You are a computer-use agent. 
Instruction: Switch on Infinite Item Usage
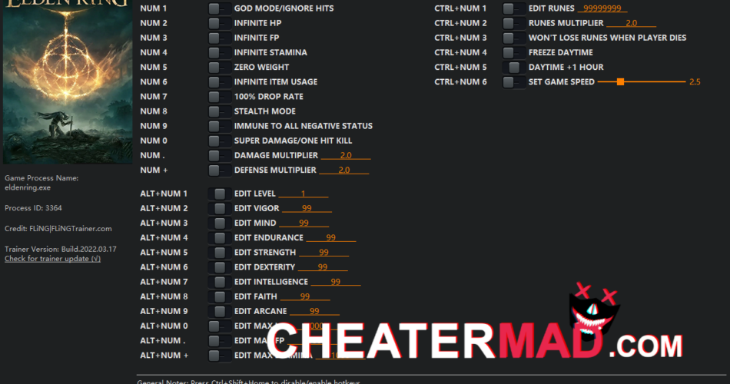click(219, 82)
